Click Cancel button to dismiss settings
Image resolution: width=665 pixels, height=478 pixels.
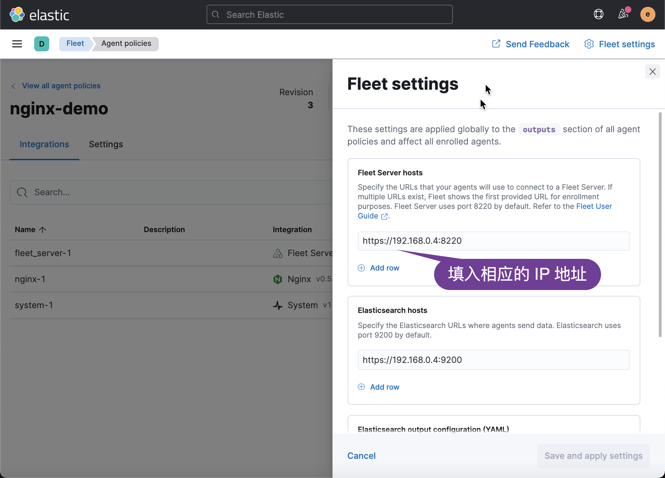pos(362,455)
